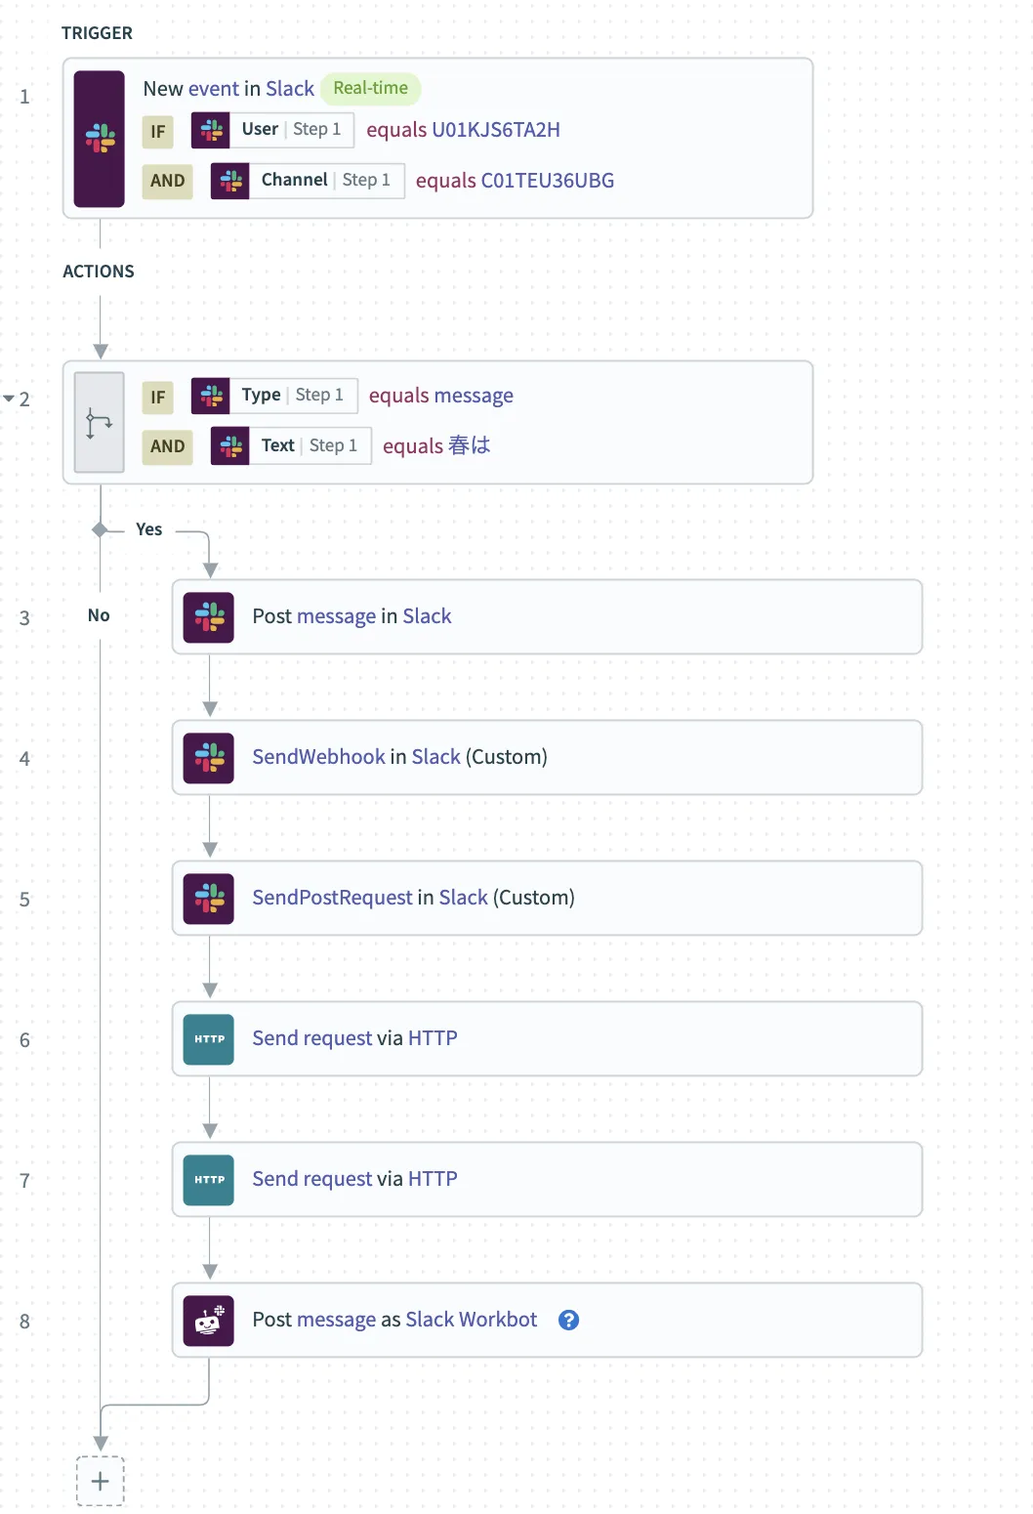
Task: Click the Slack trigger icon in step 1
Action: [100, 139]
